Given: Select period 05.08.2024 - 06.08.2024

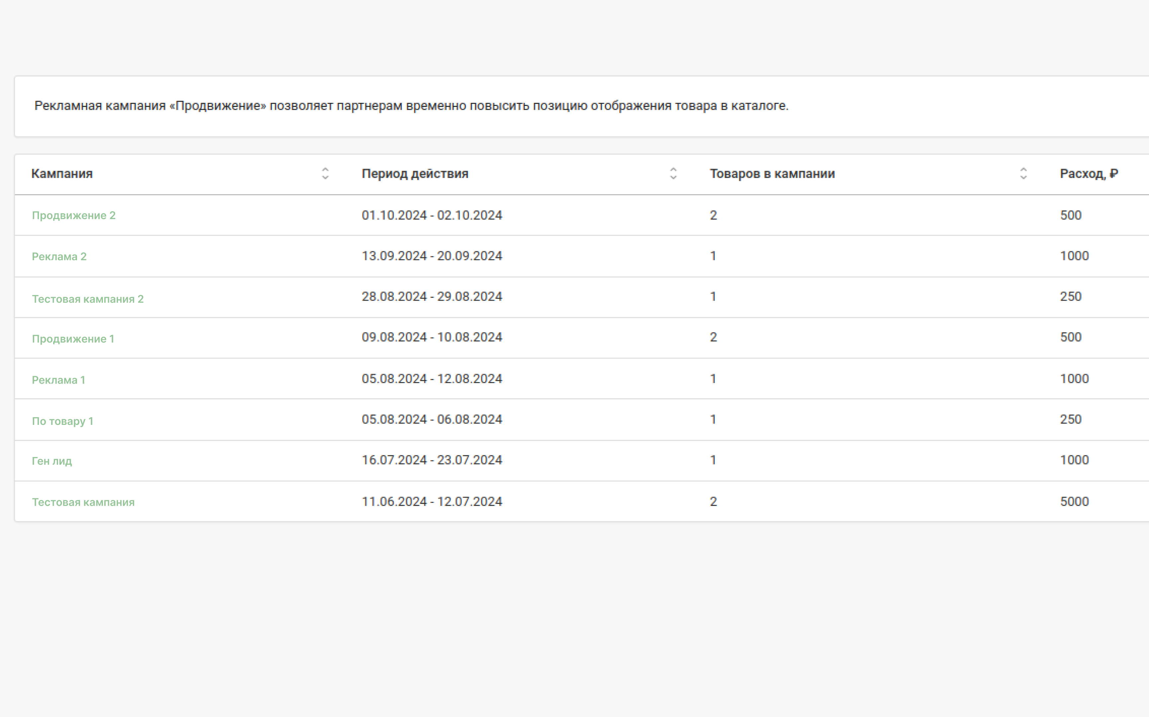Looking at the screenshot, I should tap(432, 419).
